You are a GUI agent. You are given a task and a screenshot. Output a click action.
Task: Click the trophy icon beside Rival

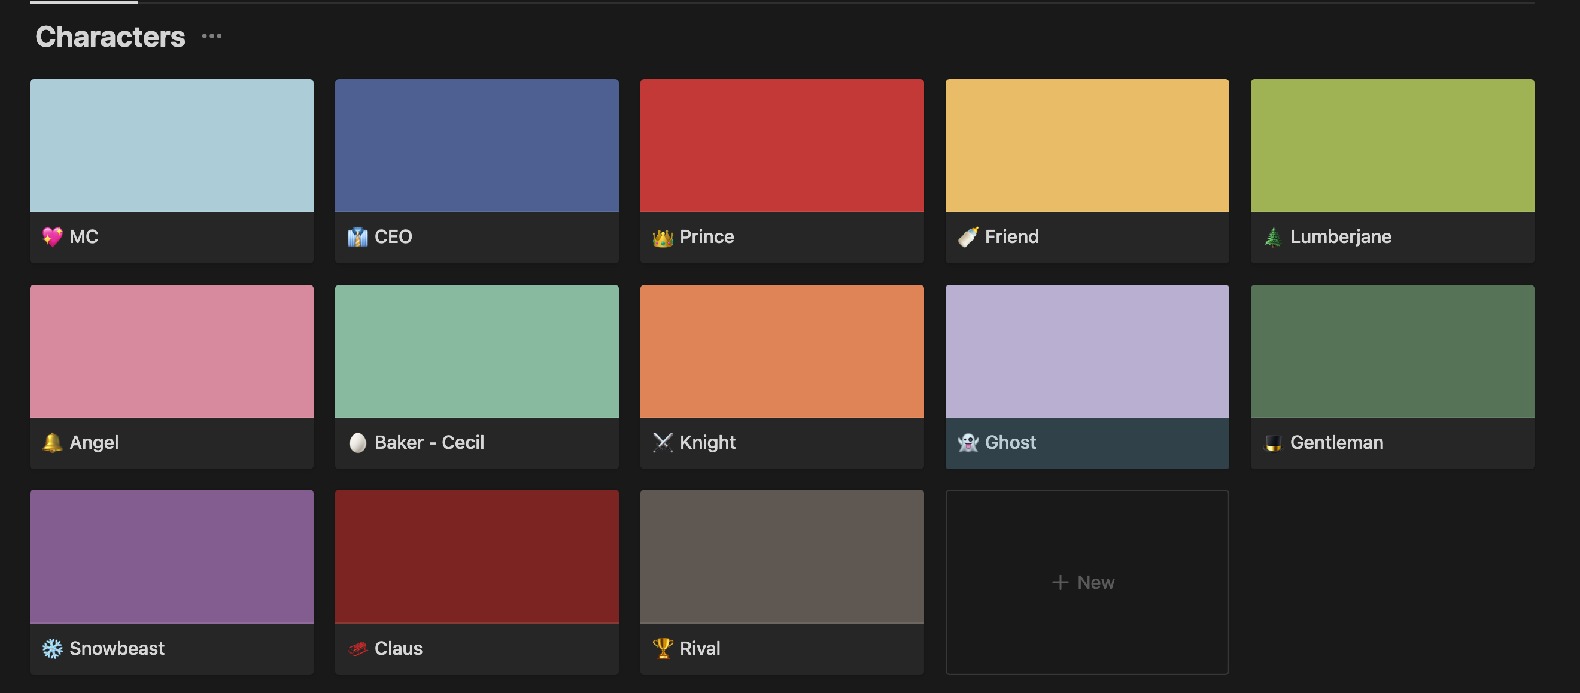click(663, 648)
